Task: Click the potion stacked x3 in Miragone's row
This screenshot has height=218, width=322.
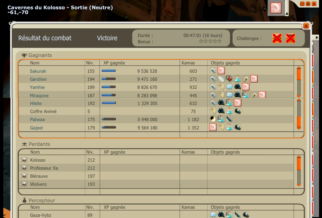Action: [246, 95]
